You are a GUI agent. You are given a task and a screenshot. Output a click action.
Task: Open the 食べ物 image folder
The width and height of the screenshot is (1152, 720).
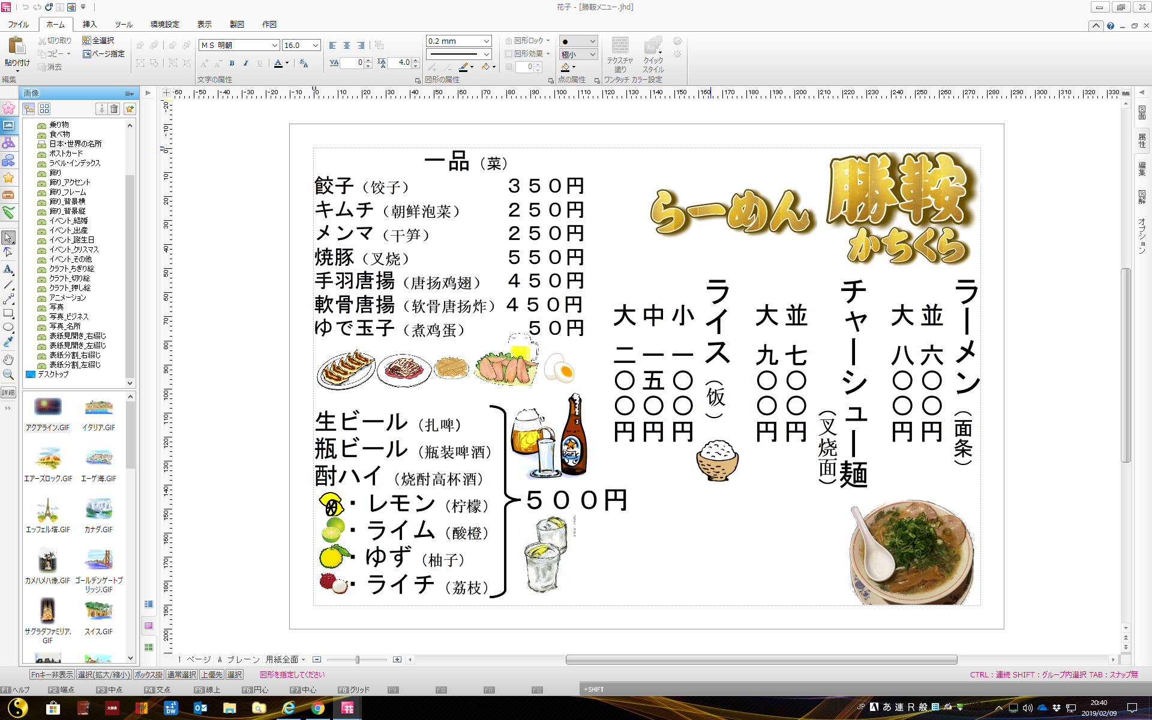[59, 134]
